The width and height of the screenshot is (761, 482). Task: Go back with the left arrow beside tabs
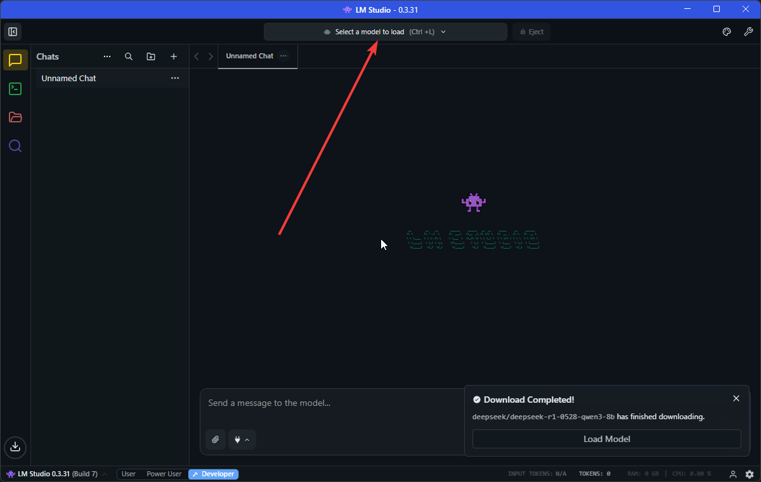197,56
